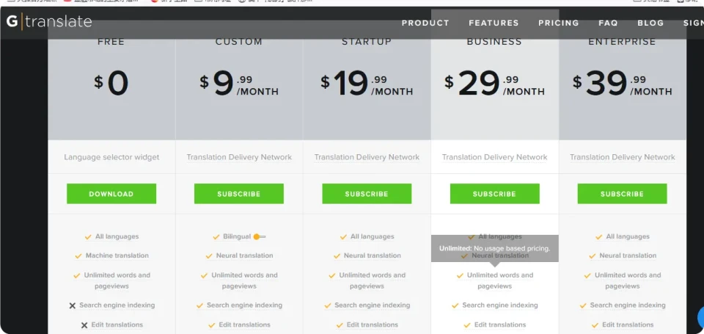Open the PRODUCT menu
Image resolution: width=704 pixels, height=334 pixels.
click(x=425, y=23)
